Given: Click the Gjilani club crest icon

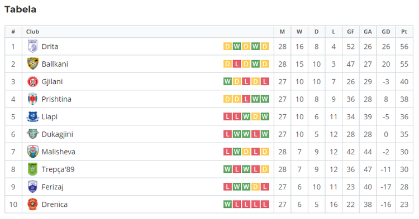Looking at the screenshot, I should pyautogui.click(x=32, y=81).
